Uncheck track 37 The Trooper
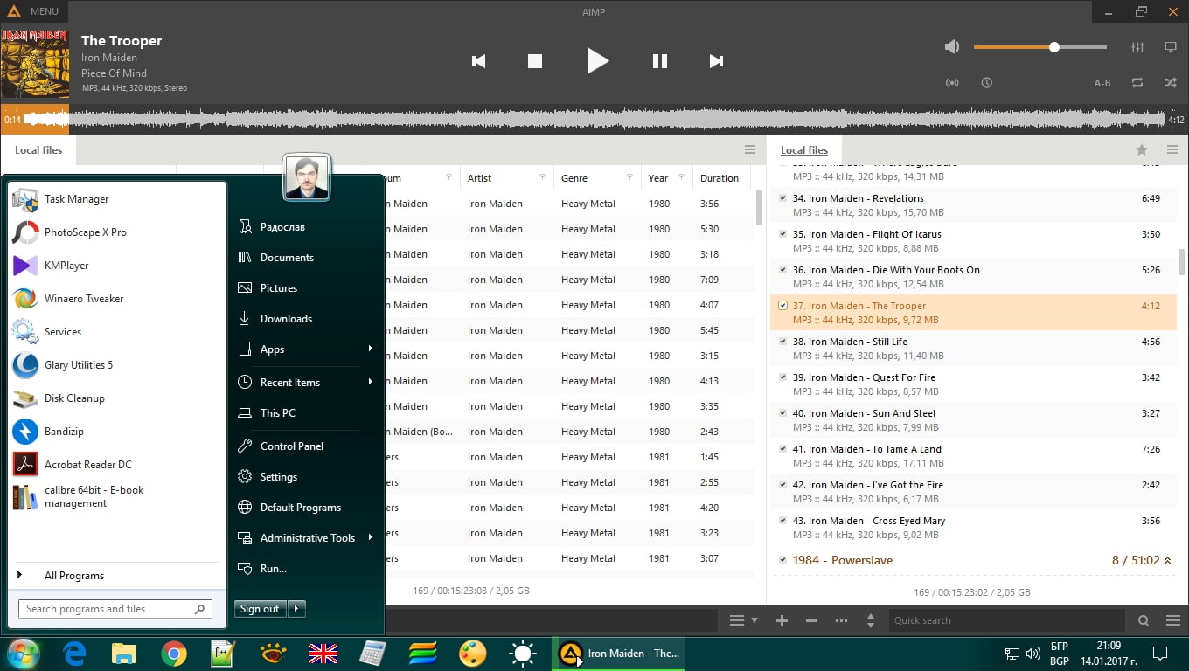1189x671 pixels. (783, 306)
